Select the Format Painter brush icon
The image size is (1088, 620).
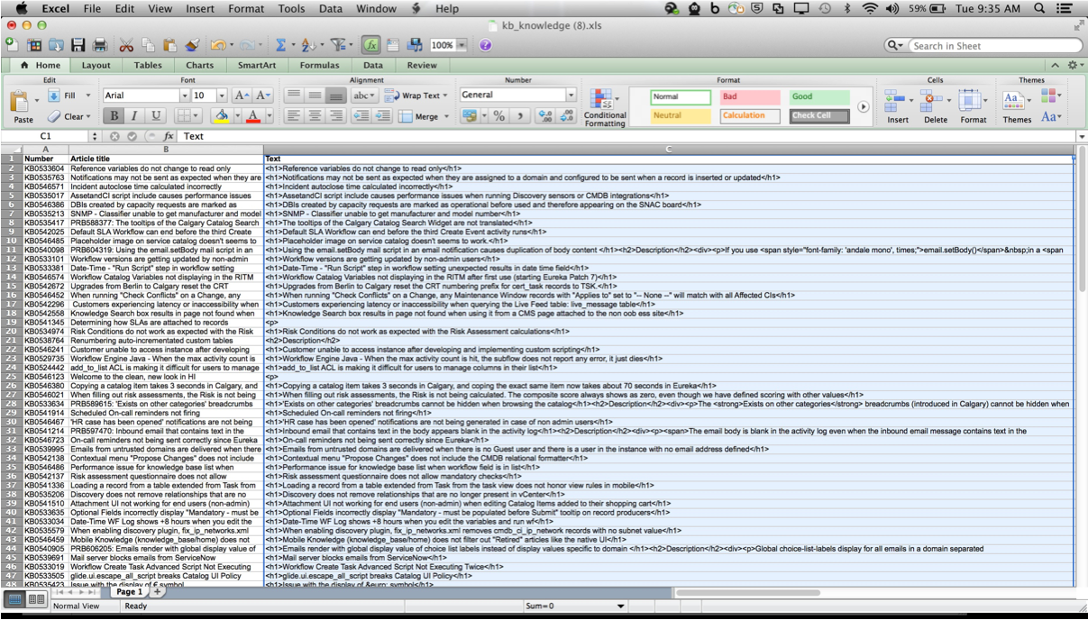coord(192,45)
